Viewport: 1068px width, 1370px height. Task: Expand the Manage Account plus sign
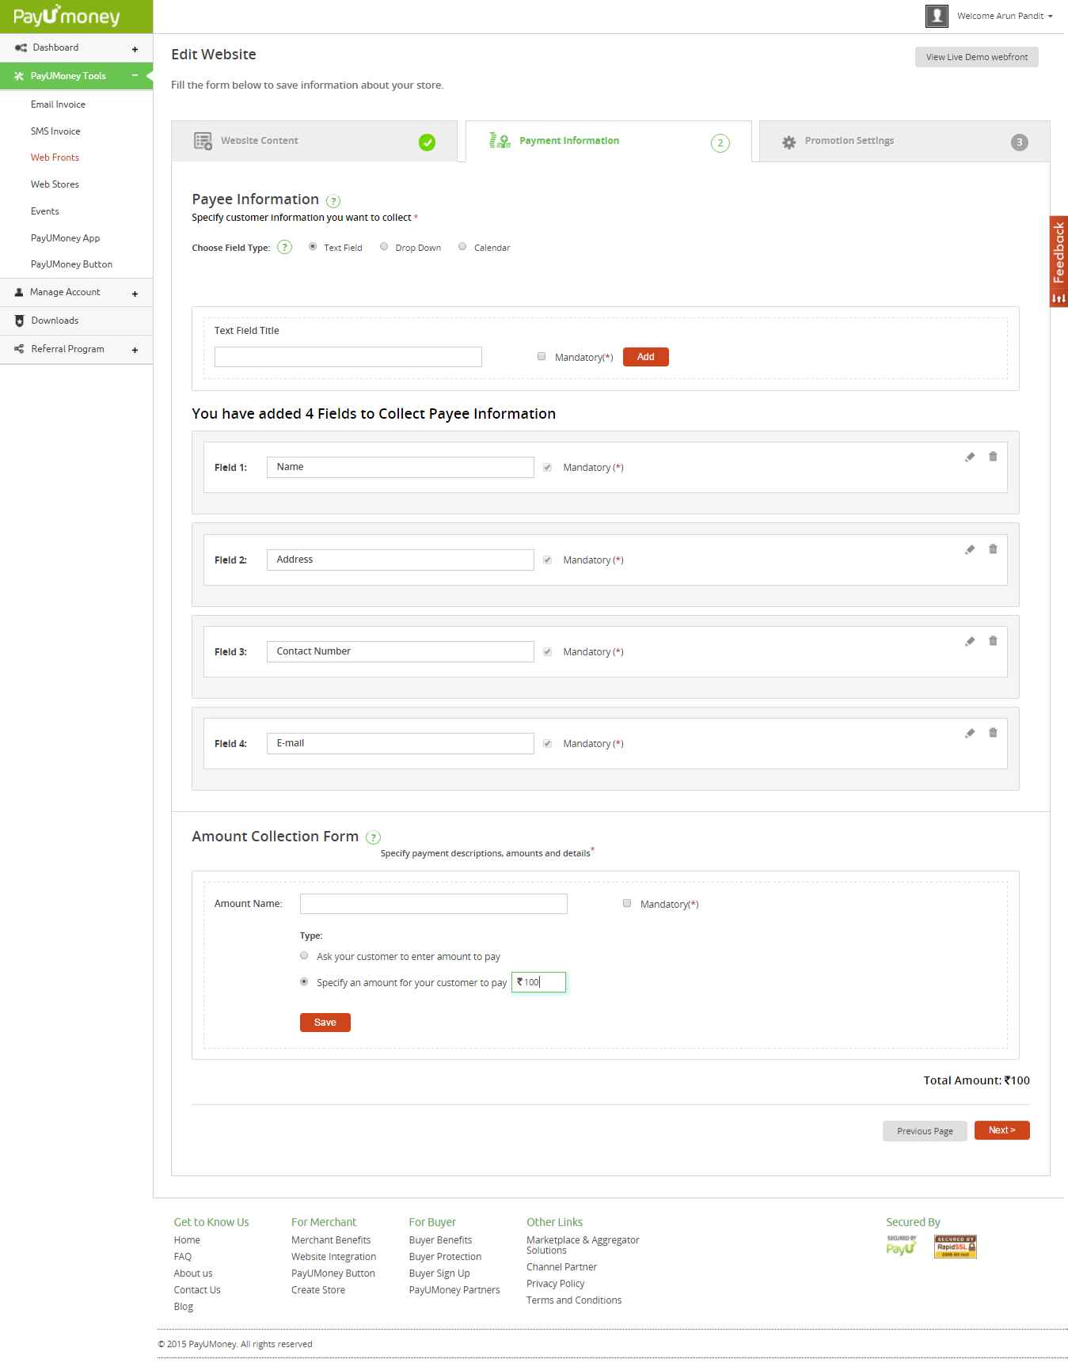[x=135, y=294]
